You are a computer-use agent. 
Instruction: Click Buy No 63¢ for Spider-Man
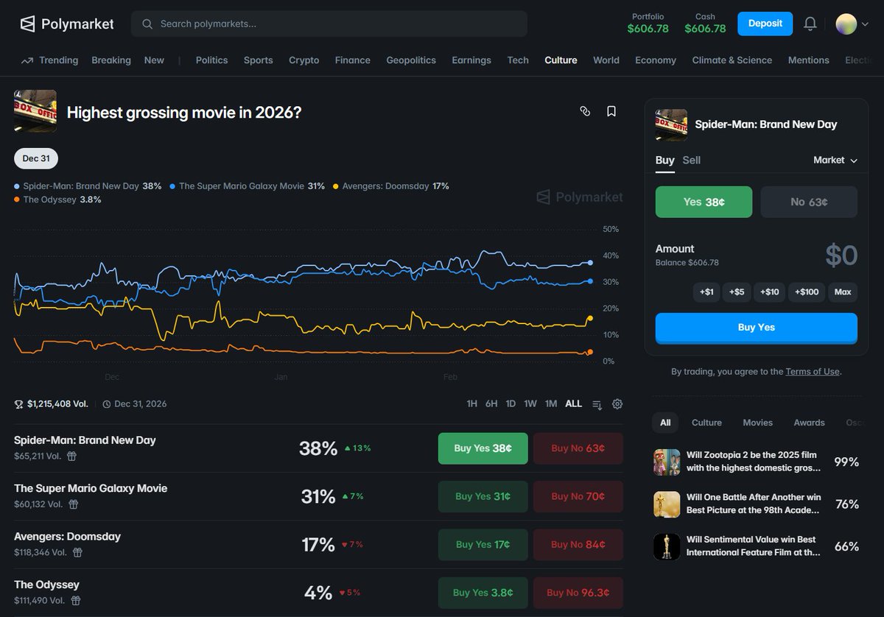[578, 448]
